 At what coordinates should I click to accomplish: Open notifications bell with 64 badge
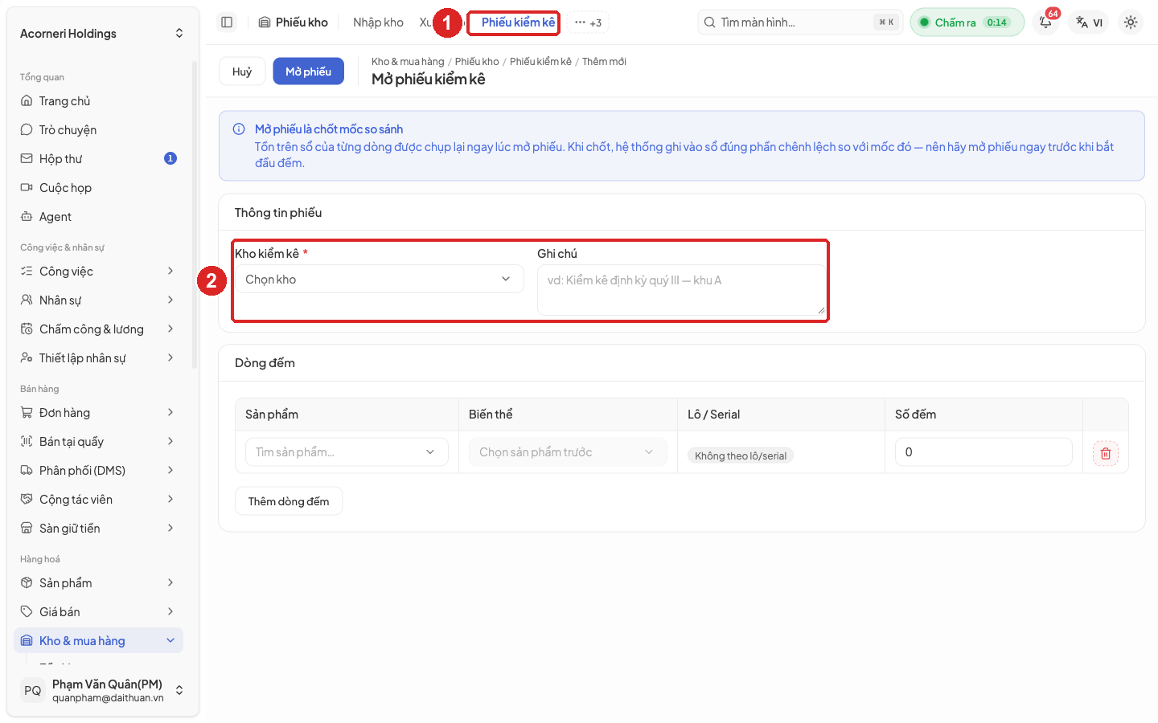click(1045, 22)
